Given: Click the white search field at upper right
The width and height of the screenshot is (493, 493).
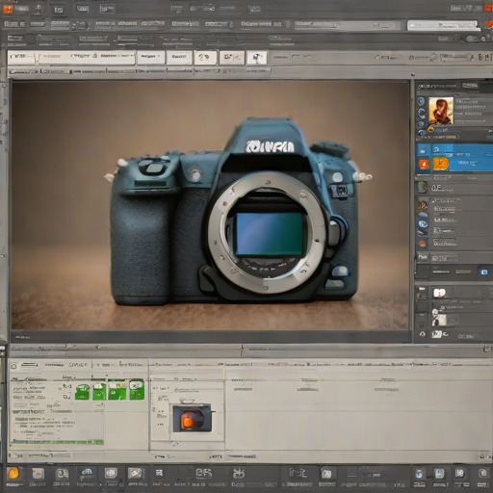Looking at the screenshot, I should pos(443,26).
